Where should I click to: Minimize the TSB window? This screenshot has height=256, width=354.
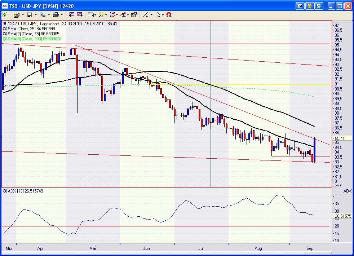click(331, 6)
